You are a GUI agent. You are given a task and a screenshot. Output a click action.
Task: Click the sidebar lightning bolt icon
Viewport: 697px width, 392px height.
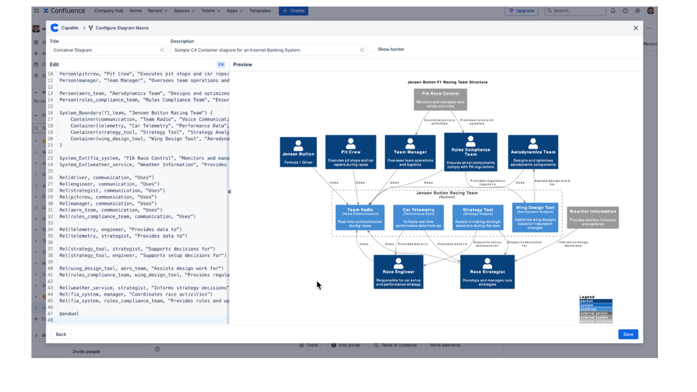click(x=36, y=53)
